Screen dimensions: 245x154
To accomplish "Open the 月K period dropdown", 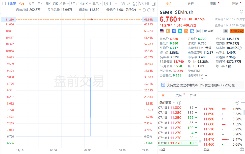I will 57,4.
